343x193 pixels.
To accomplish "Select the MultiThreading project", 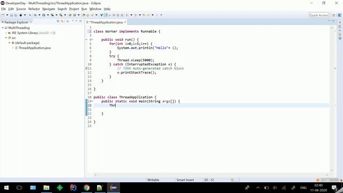I will tap(19, 28).
